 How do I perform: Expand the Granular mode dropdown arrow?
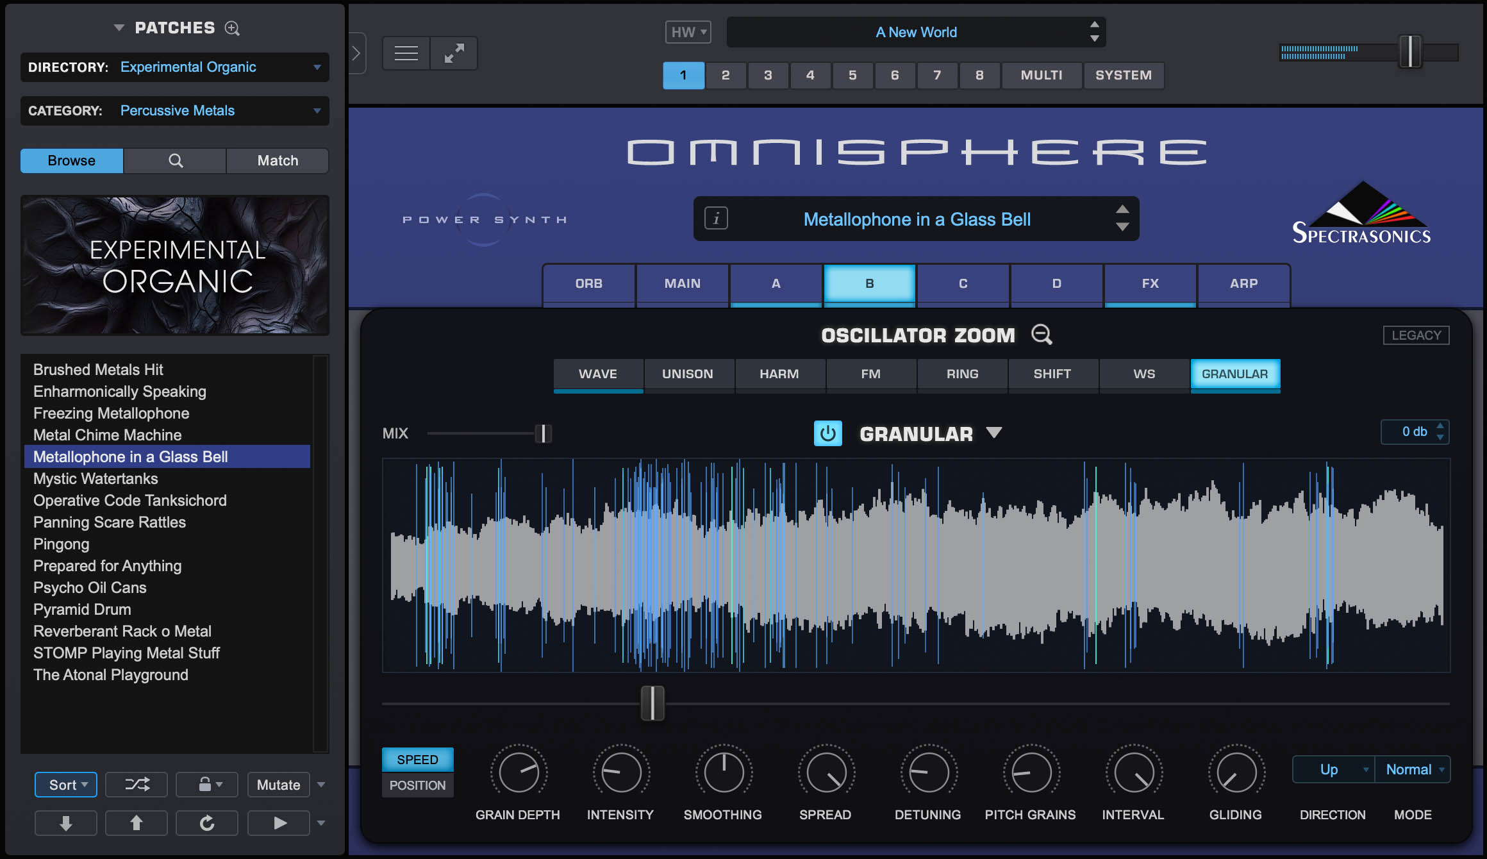[x=995, y=433]
